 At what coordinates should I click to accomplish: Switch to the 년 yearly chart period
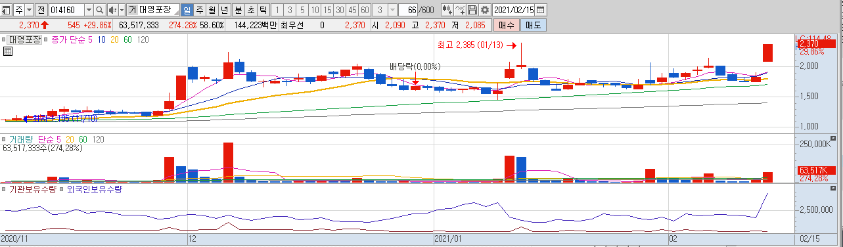[225, 10]
